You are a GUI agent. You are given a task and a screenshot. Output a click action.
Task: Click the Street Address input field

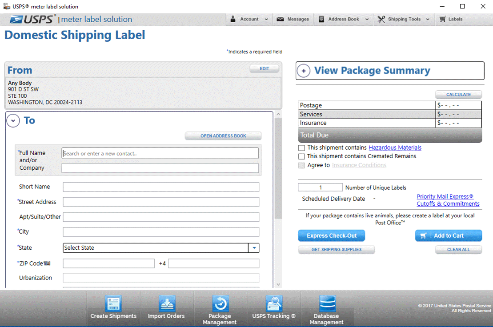[161, 202]
